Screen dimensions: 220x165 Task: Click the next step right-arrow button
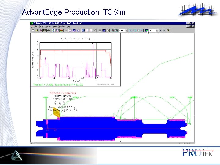(164, 31)
